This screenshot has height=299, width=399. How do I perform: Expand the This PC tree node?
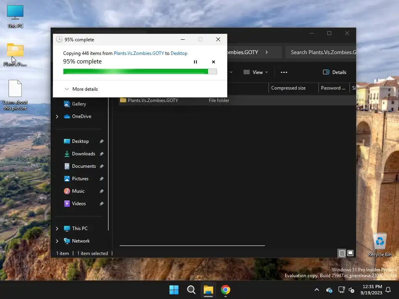57,229
